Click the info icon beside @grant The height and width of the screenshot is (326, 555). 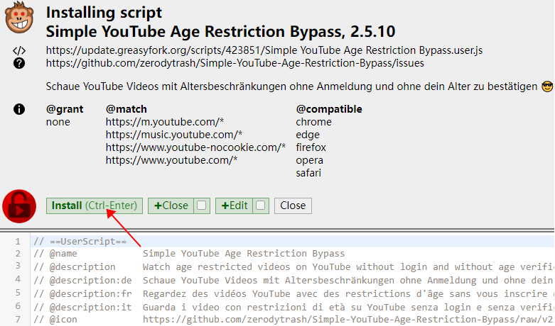click(19, 109)
